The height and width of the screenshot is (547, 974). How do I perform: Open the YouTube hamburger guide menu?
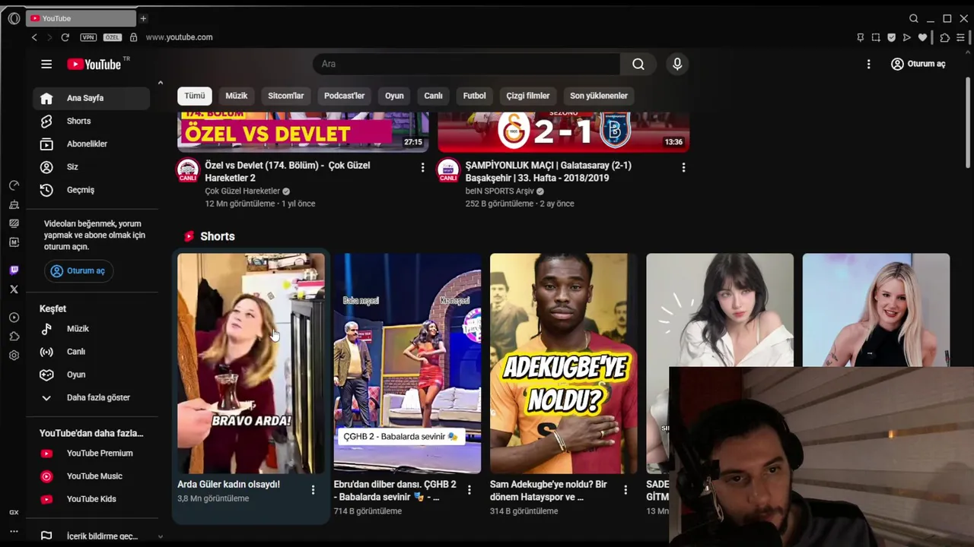pyautogui.click(x=46, y=65)
